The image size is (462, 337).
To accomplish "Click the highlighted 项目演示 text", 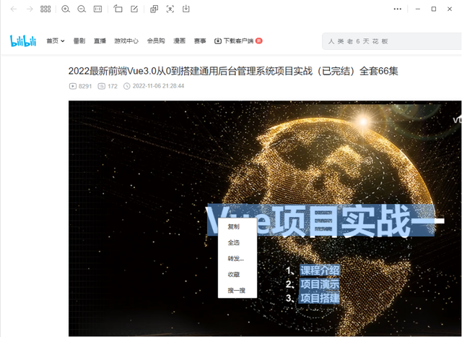I will pyautogui.click(x=320, y=284).
